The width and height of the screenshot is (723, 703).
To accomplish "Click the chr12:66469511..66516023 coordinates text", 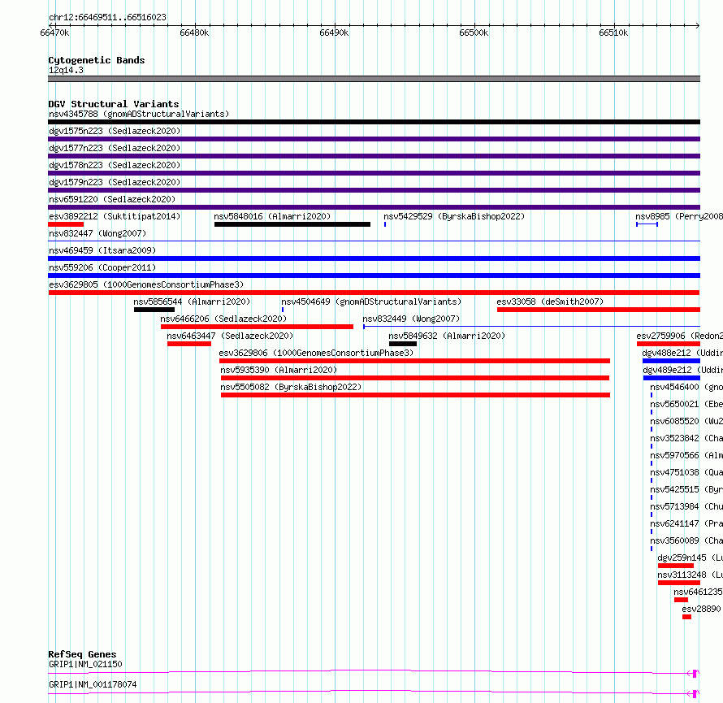I will (107, 18).
